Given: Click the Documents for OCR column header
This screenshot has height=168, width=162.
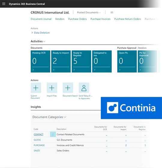Looking at the screenshot, I should click(x=100, y=128).
